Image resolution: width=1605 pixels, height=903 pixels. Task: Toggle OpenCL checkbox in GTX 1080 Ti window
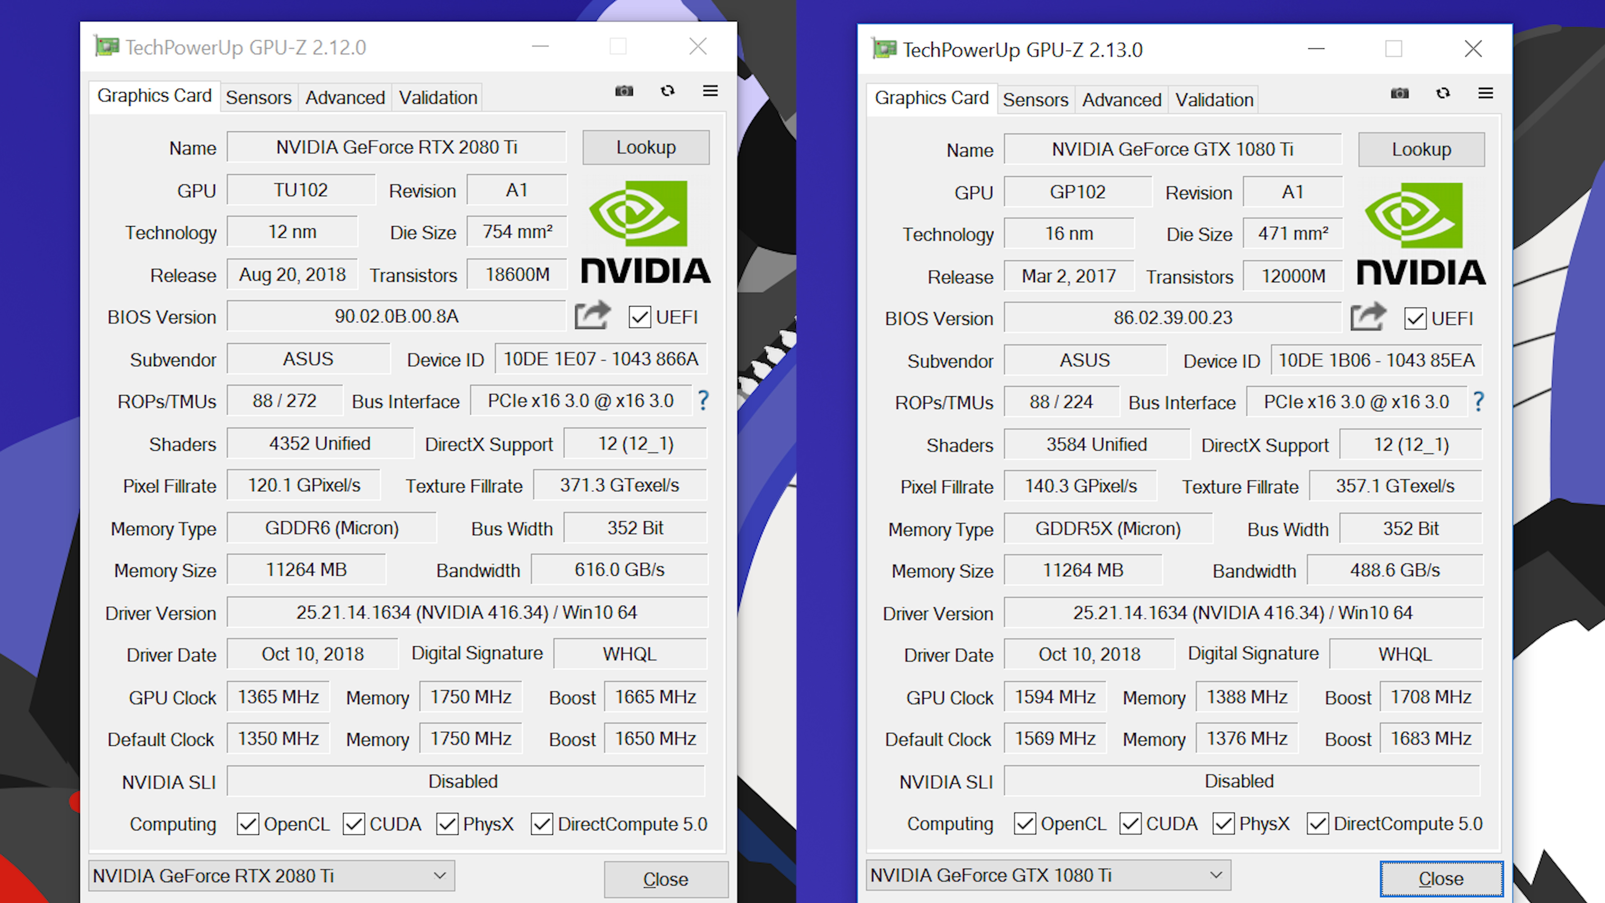tap(1025, 823)
